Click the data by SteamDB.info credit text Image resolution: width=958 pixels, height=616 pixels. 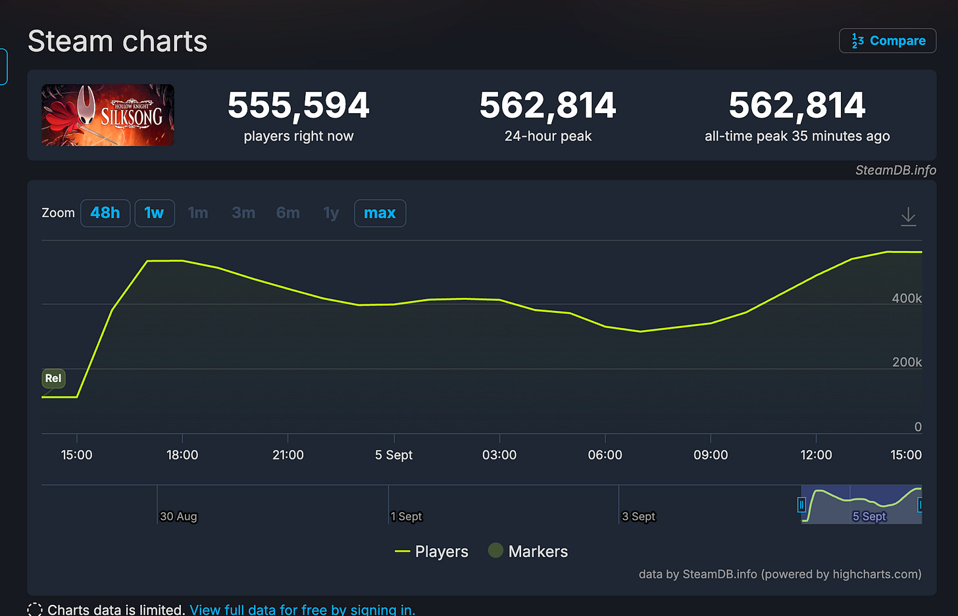point(780,574)
